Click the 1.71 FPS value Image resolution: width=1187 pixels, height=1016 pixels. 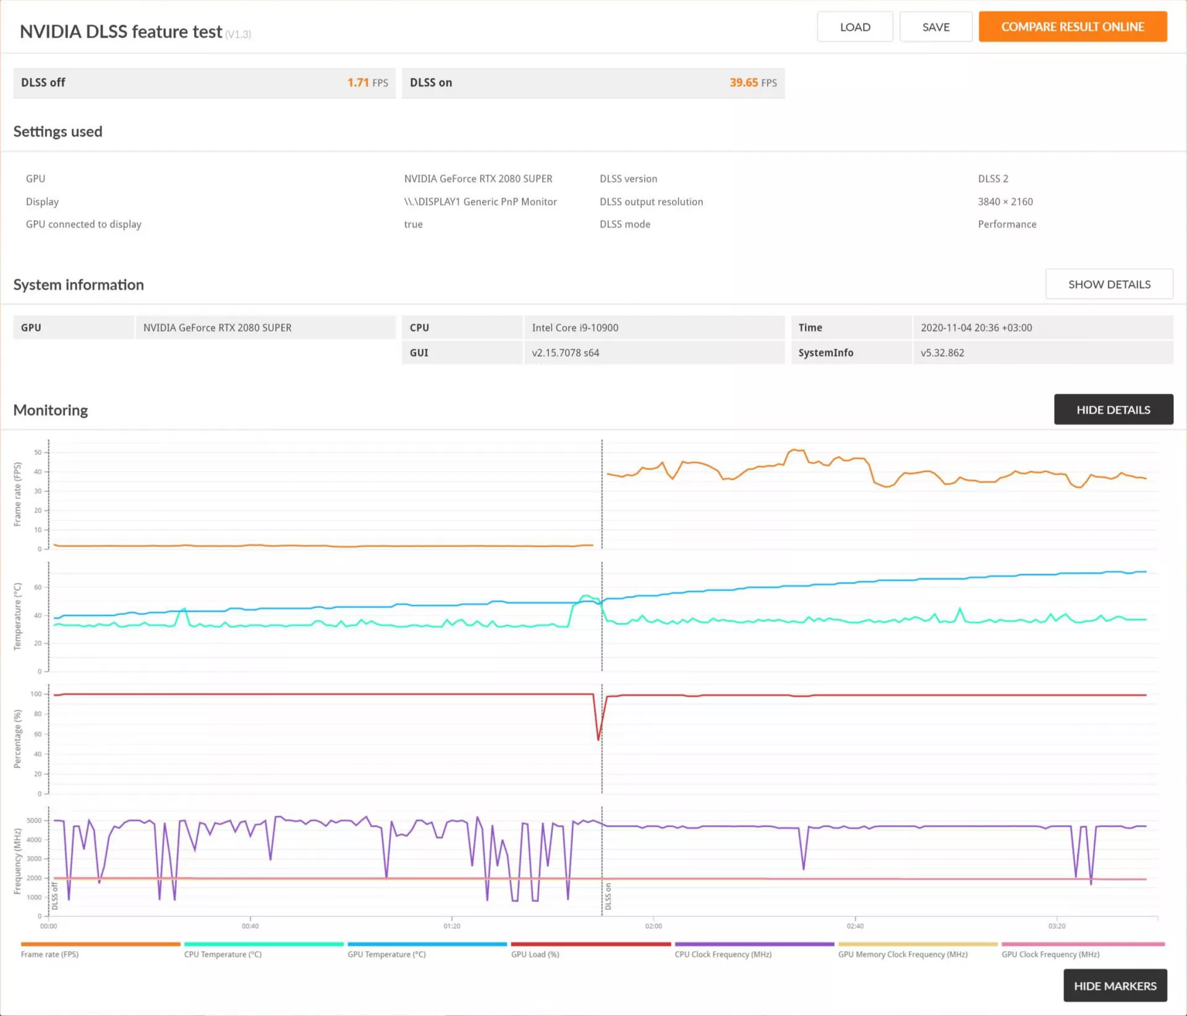pyautogui.click(x=368, y=83)
